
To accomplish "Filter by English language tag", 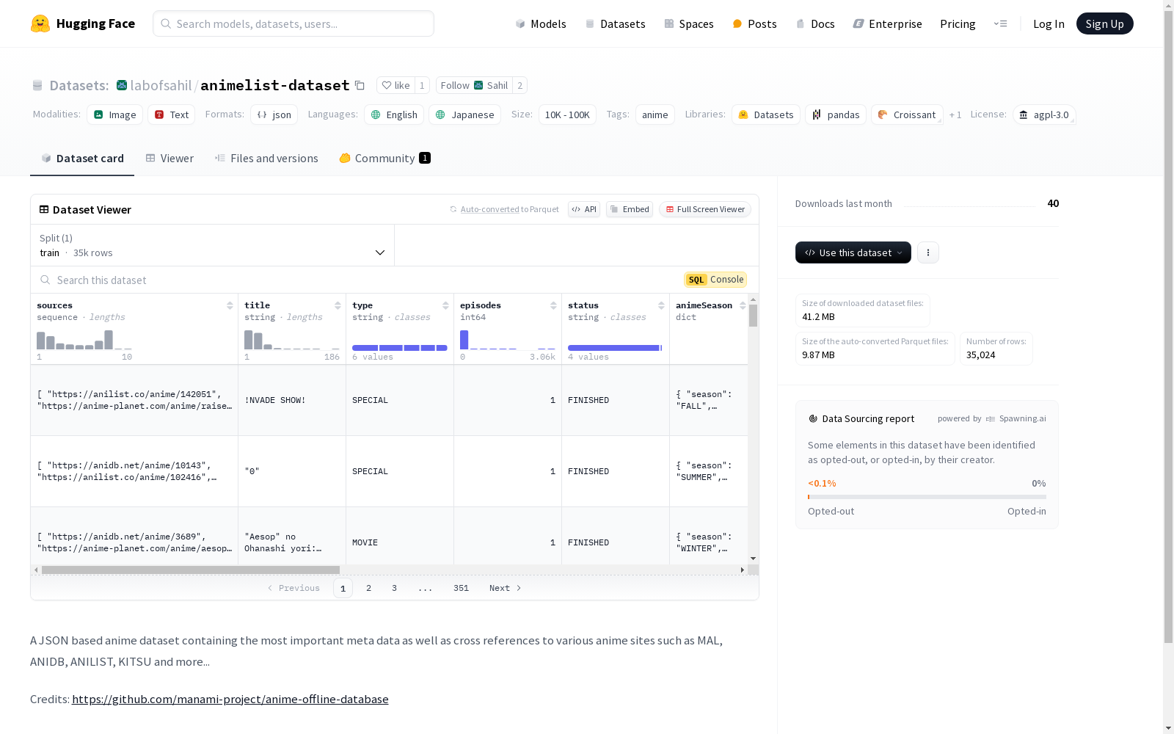I will click(394, 115).
